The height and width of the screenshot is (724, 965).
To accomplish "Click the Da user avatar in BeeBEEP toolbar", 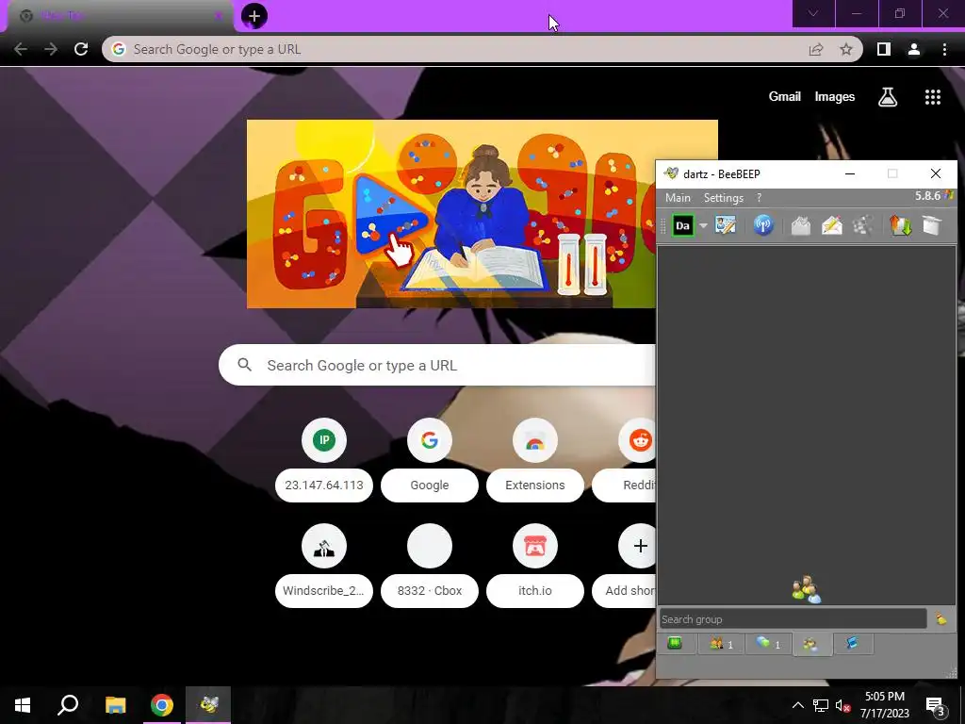I will click(x=682, y=226).
